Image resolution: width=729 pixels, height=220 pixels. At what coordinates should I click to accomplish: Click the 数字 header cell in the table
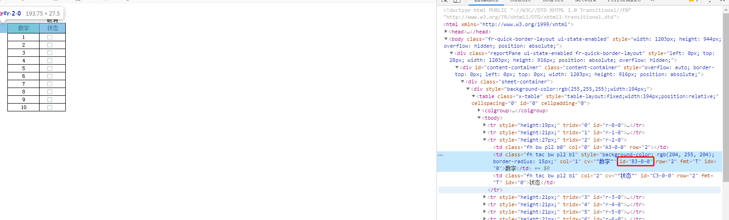pos(23,28)
